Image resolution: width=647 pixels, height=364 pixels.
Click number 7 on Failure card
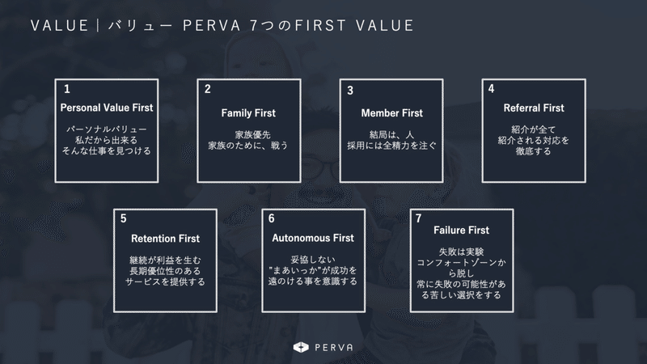coord(418,218)
